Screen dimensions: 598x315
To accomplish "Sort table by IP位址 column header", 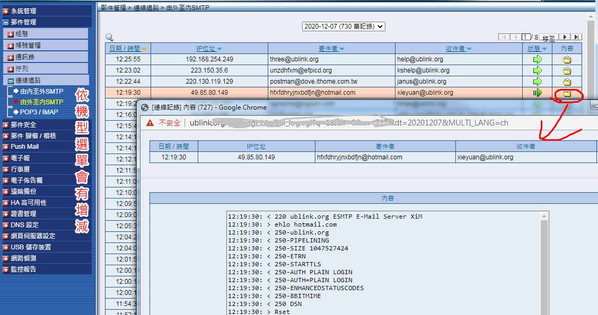I will pos(209,49).
